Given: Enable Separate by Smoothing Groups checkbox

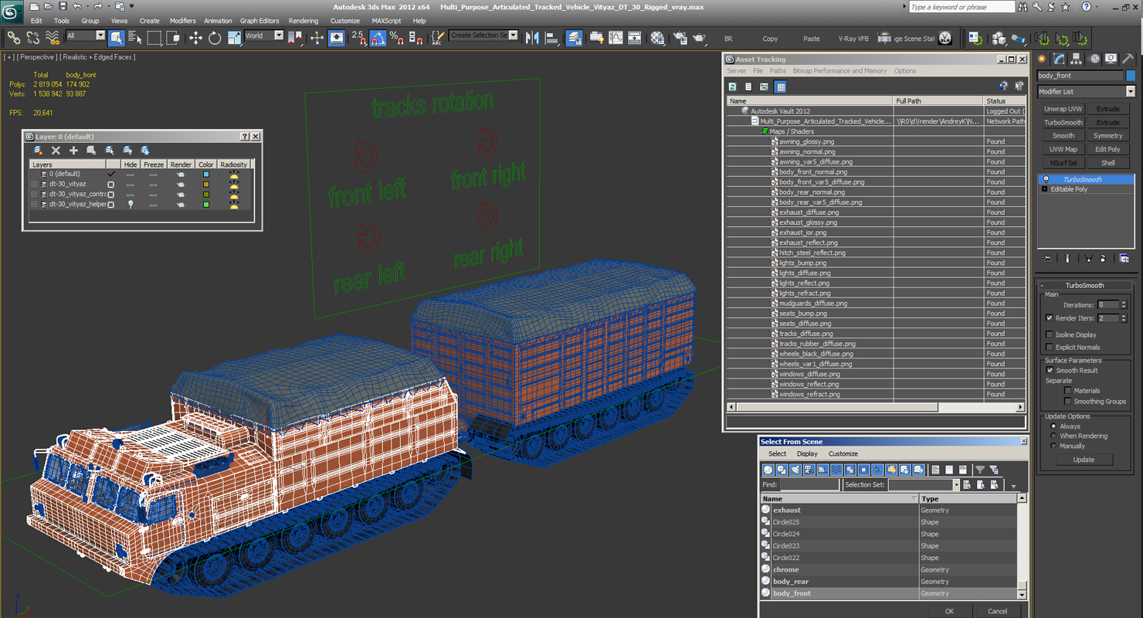Looking at the screenshot, I should [x=1067, y=401].
